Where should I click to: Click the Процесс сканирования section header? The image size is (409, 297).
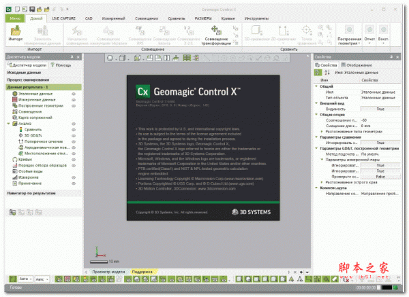tap(44, 80)
